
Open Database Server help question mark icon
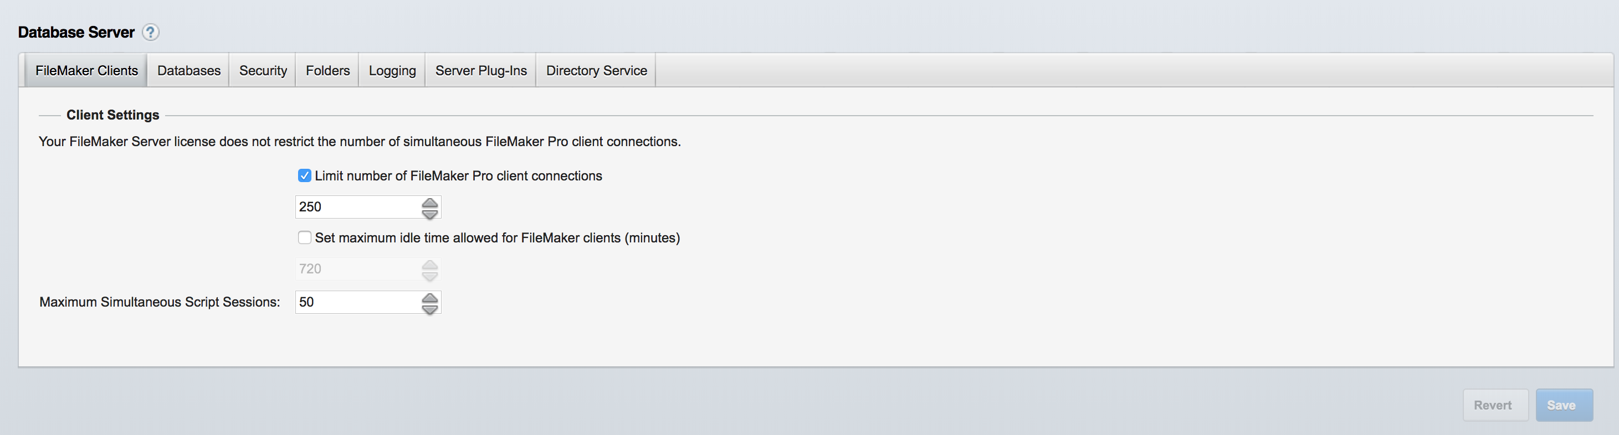[150, 32]
